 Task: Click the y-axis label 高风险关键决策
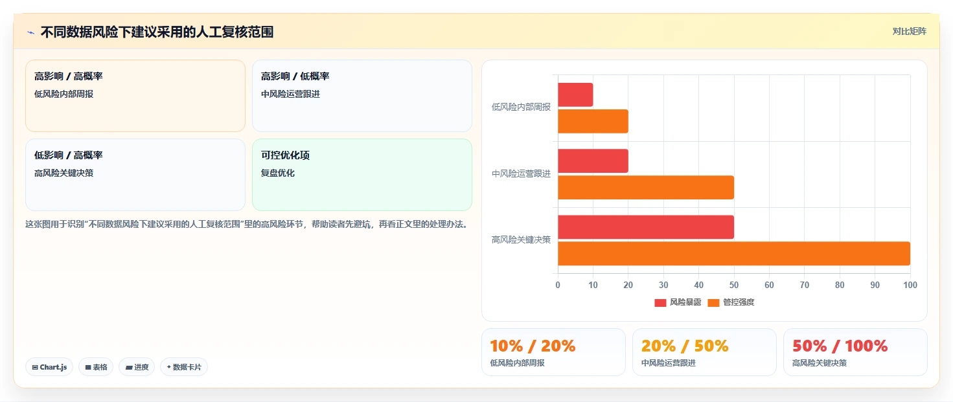click(521, 240)
